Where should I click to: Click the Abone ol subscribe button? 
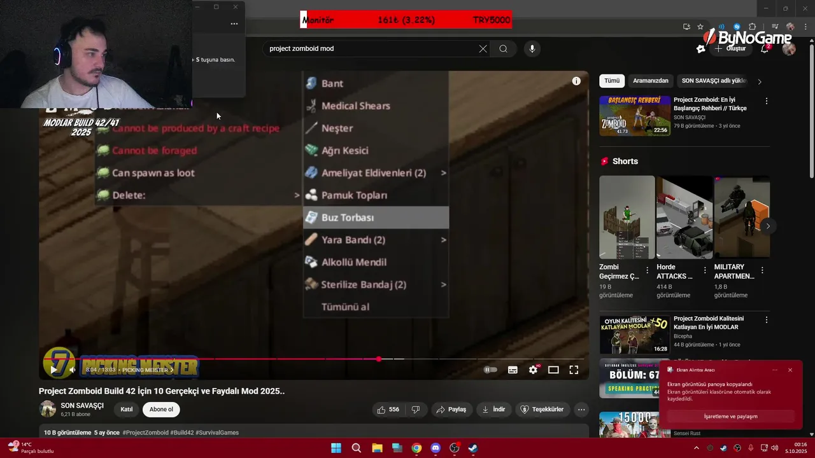pos(161,409)
